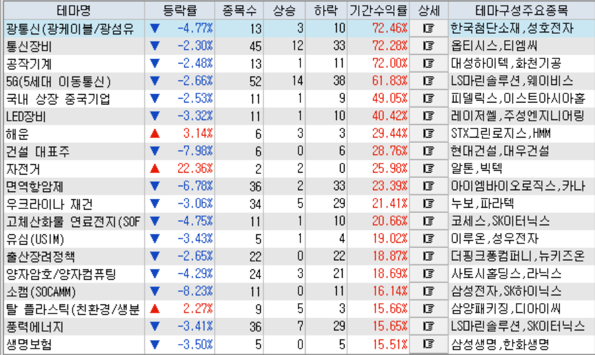Open detail icon for 양자암호/양자컴퓨팅 row
Screen dimensions: 595x355
pyautogui.click(x=429, y=274)
